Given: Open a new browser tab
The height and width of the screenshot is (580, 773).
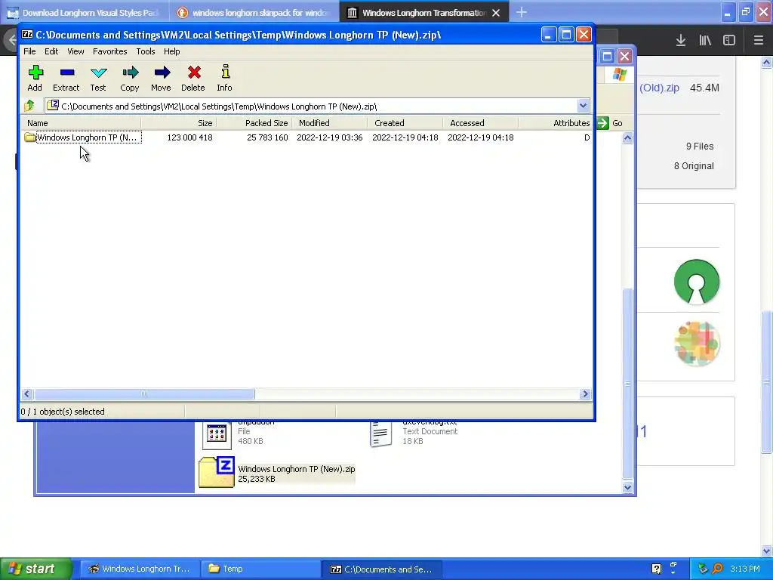Looking at the screenshot, I should tap(521, 12).
